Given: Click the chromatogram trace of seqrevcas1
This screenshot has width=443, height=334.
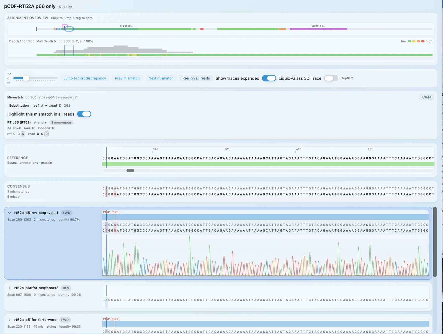Looking at the screenshot, I should tap(266, 255).
